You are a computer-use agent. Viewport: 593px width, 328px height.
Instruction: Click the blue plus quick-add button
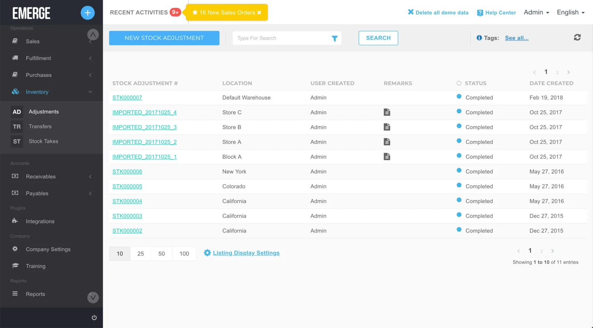pyautogui.click(x=87, y=13)
